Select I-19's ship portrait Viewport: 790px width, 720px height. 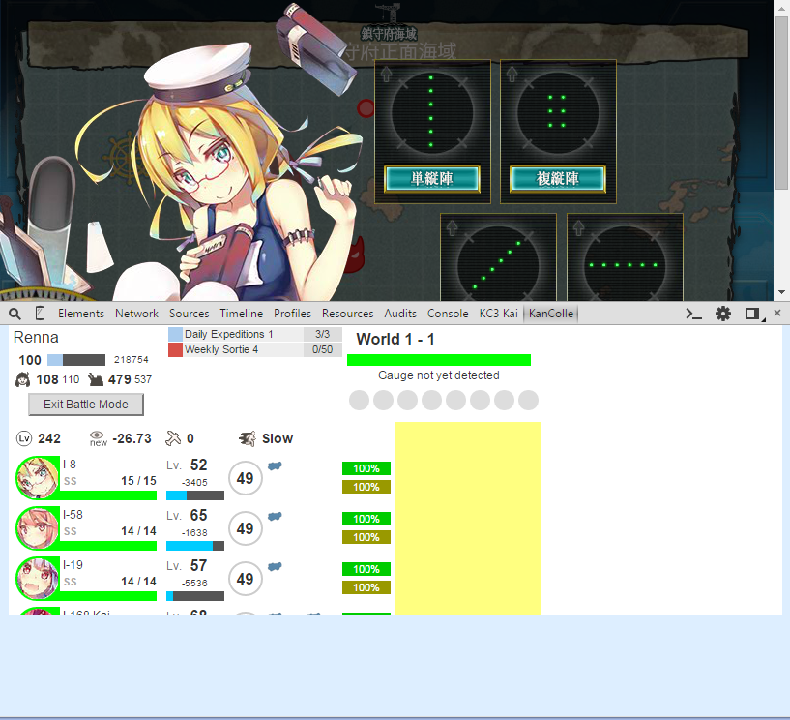38,579
